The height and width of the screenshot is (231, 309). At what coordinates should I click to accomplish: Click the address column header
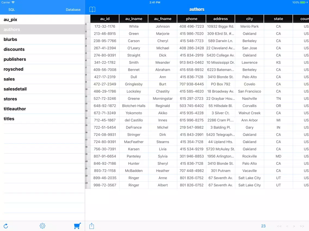pyautogui.click(x=221, y=19)
